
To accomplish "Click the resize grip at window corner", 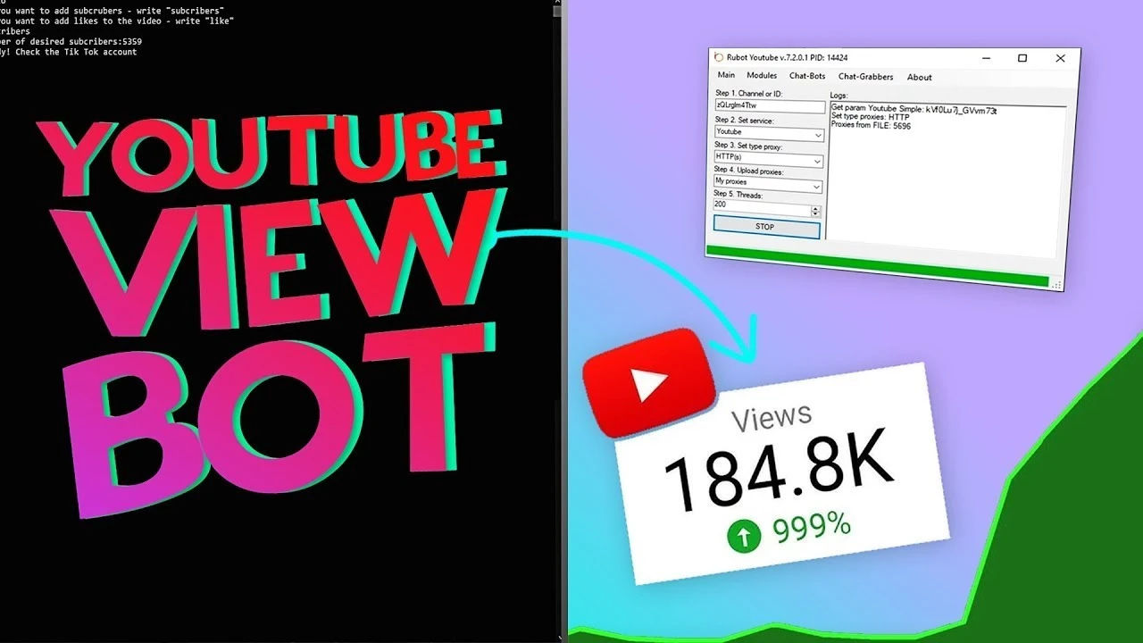I will [x=1057, y=286].
